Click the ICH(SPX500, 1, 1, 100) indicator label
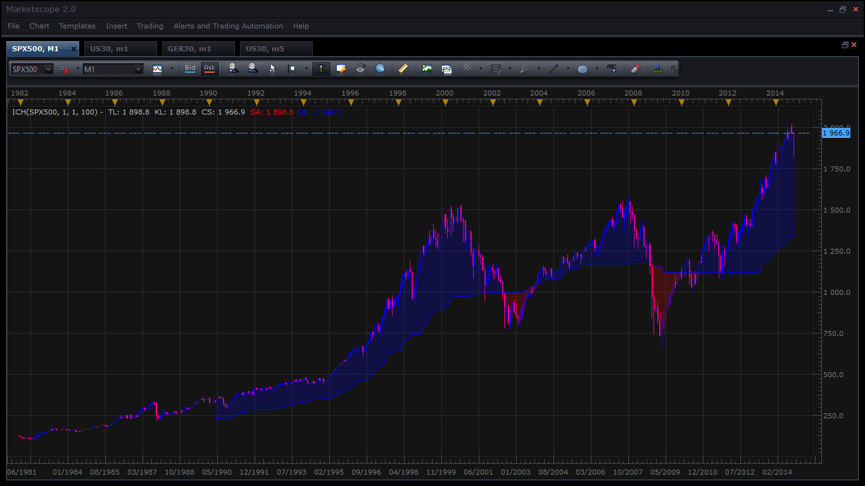The width and height of the screenshot is (865, 486). pos(55,112)
